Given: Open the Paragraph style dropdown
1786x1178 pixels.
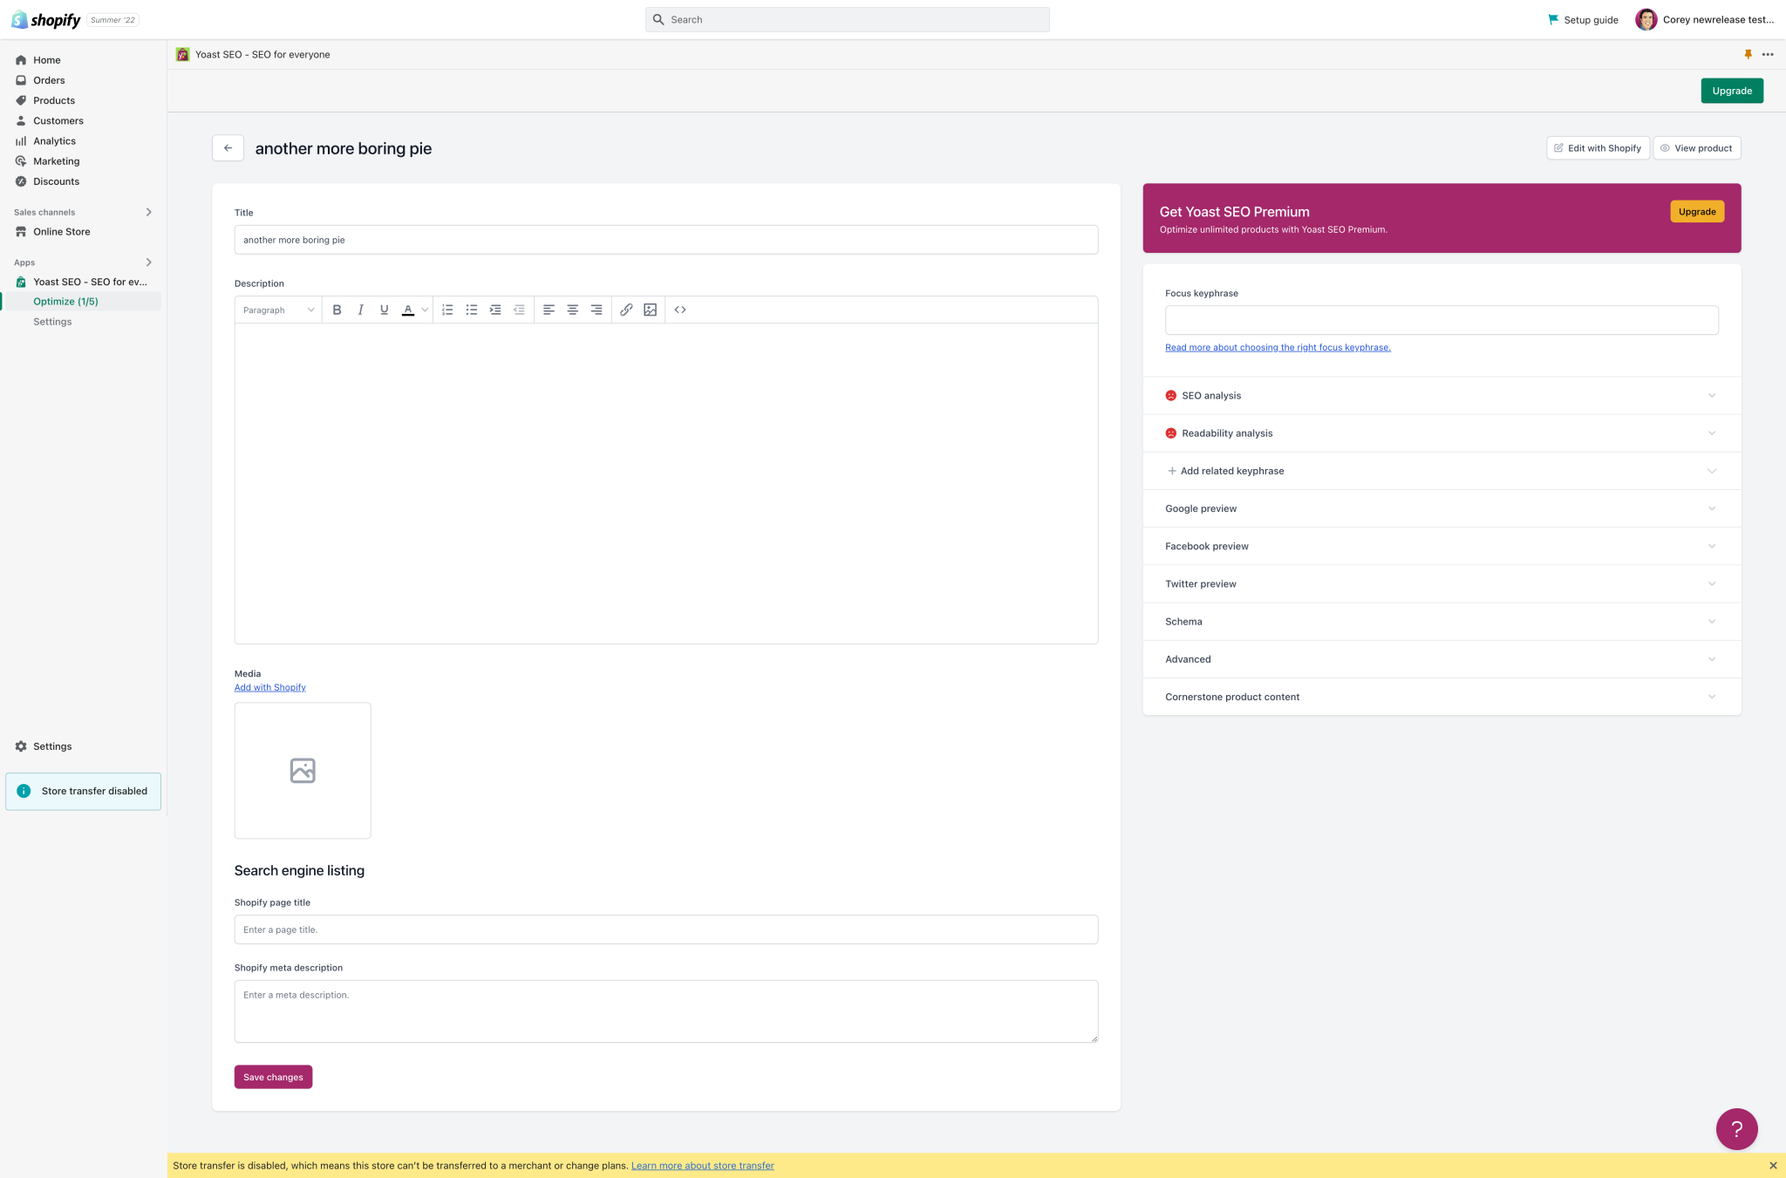Looking at the screenshot, I should (278, 310).
